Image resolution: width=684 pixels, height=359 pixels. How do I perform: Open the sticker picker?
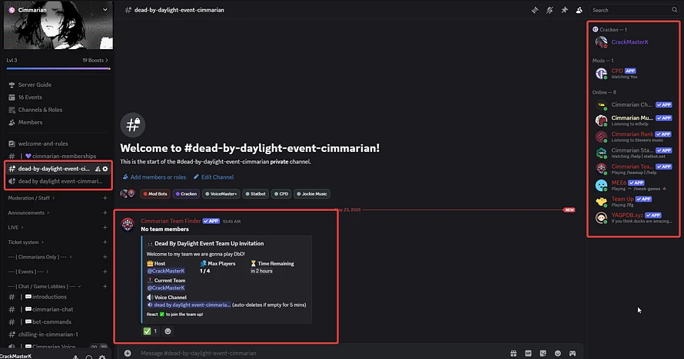tap(543, 354)
